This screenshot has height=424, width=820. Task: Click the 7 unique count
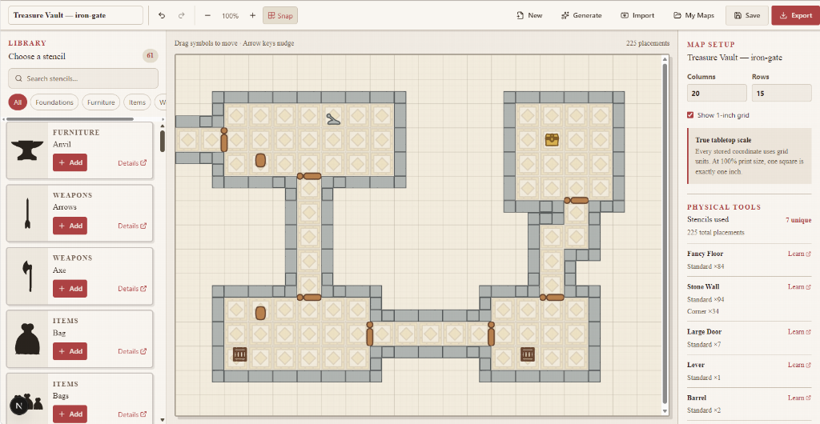[798, 220]
